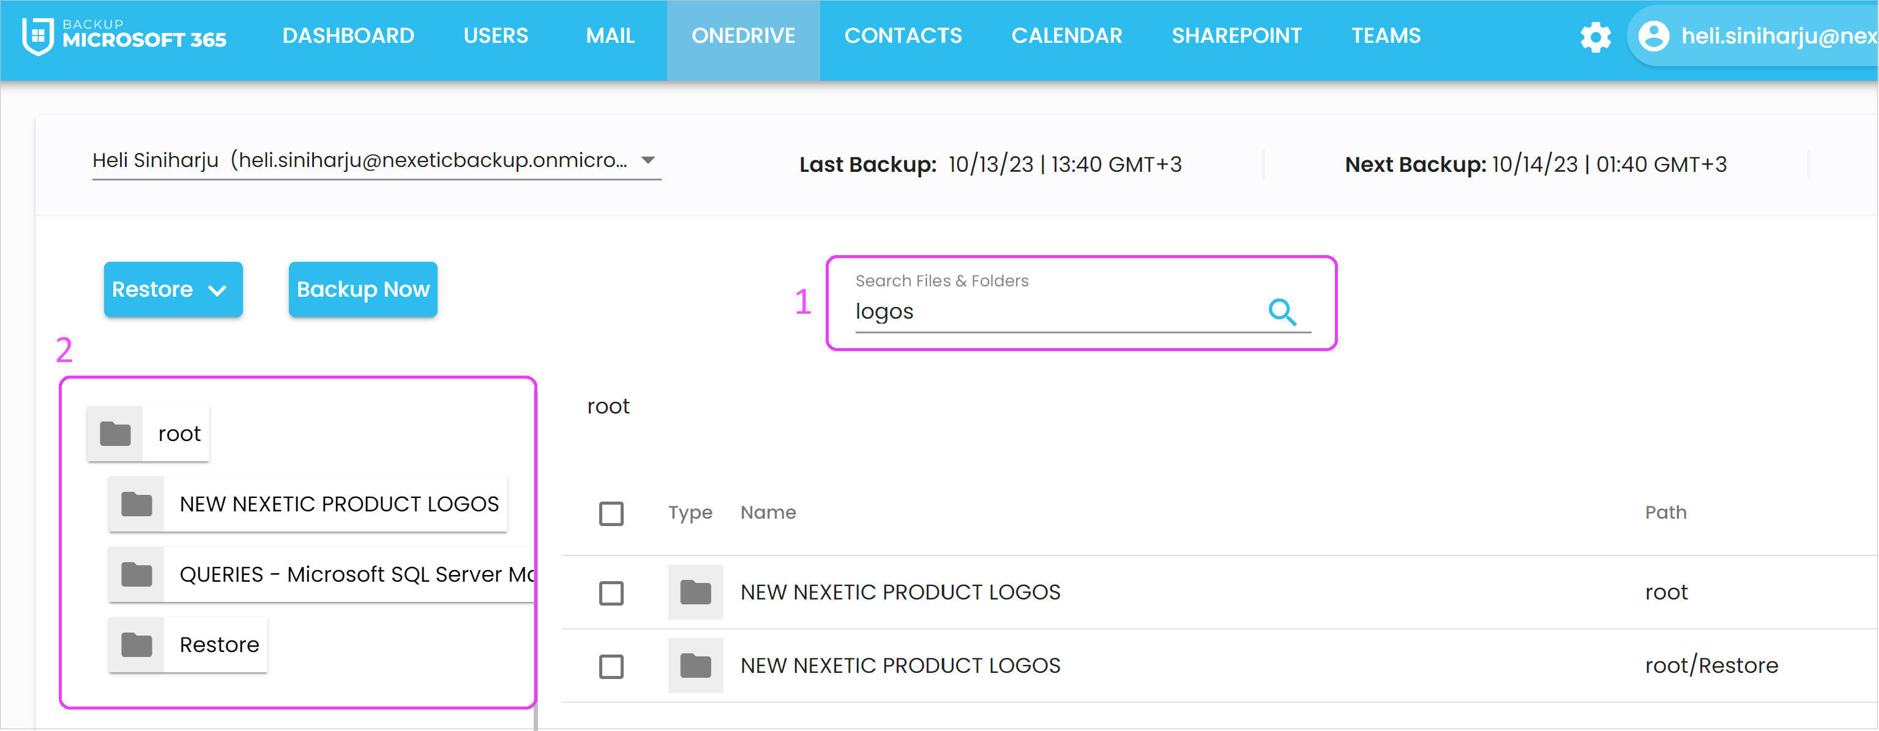Go to the Dashboard tab
Viewport: 1879px width, 731px height.
click(348, 35)
